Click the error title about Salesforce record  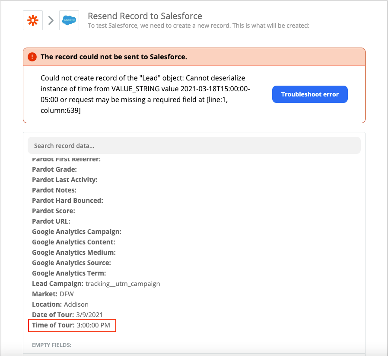114,57
